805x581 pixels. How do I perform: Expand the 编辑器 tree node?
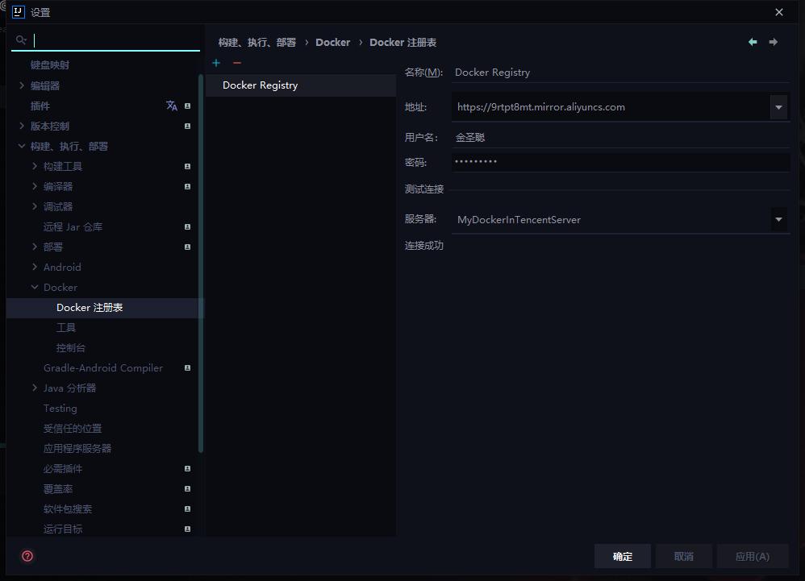pos(22,85)
